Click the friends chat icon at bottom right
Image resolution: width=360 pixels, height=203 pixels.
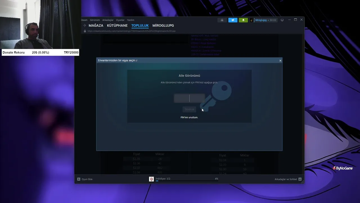click(x=300, y=179)
